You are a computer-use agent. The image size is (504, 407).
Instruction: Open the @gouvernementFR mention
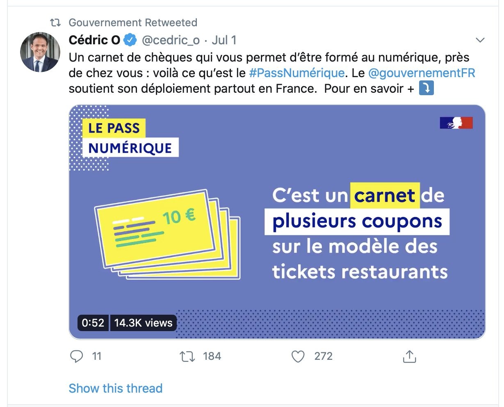click(x=422, y=73)
